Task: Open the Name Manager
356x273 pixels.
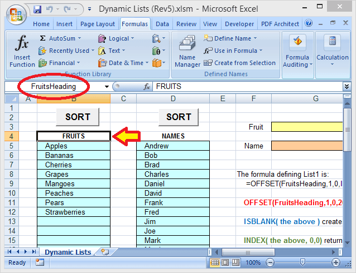Action: coord(187,51)
